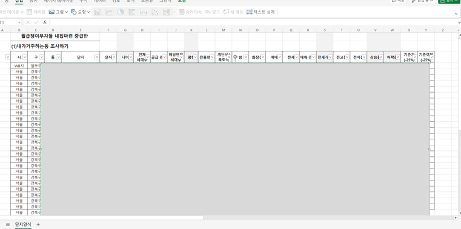
Task: Insert a line chart icon
Action: click(109, 12)
